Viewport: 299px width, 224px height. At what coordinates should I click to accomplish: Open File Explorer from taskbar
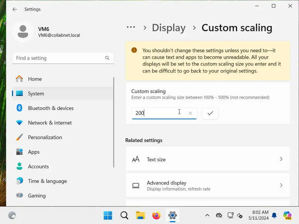[x=140, y=216]
